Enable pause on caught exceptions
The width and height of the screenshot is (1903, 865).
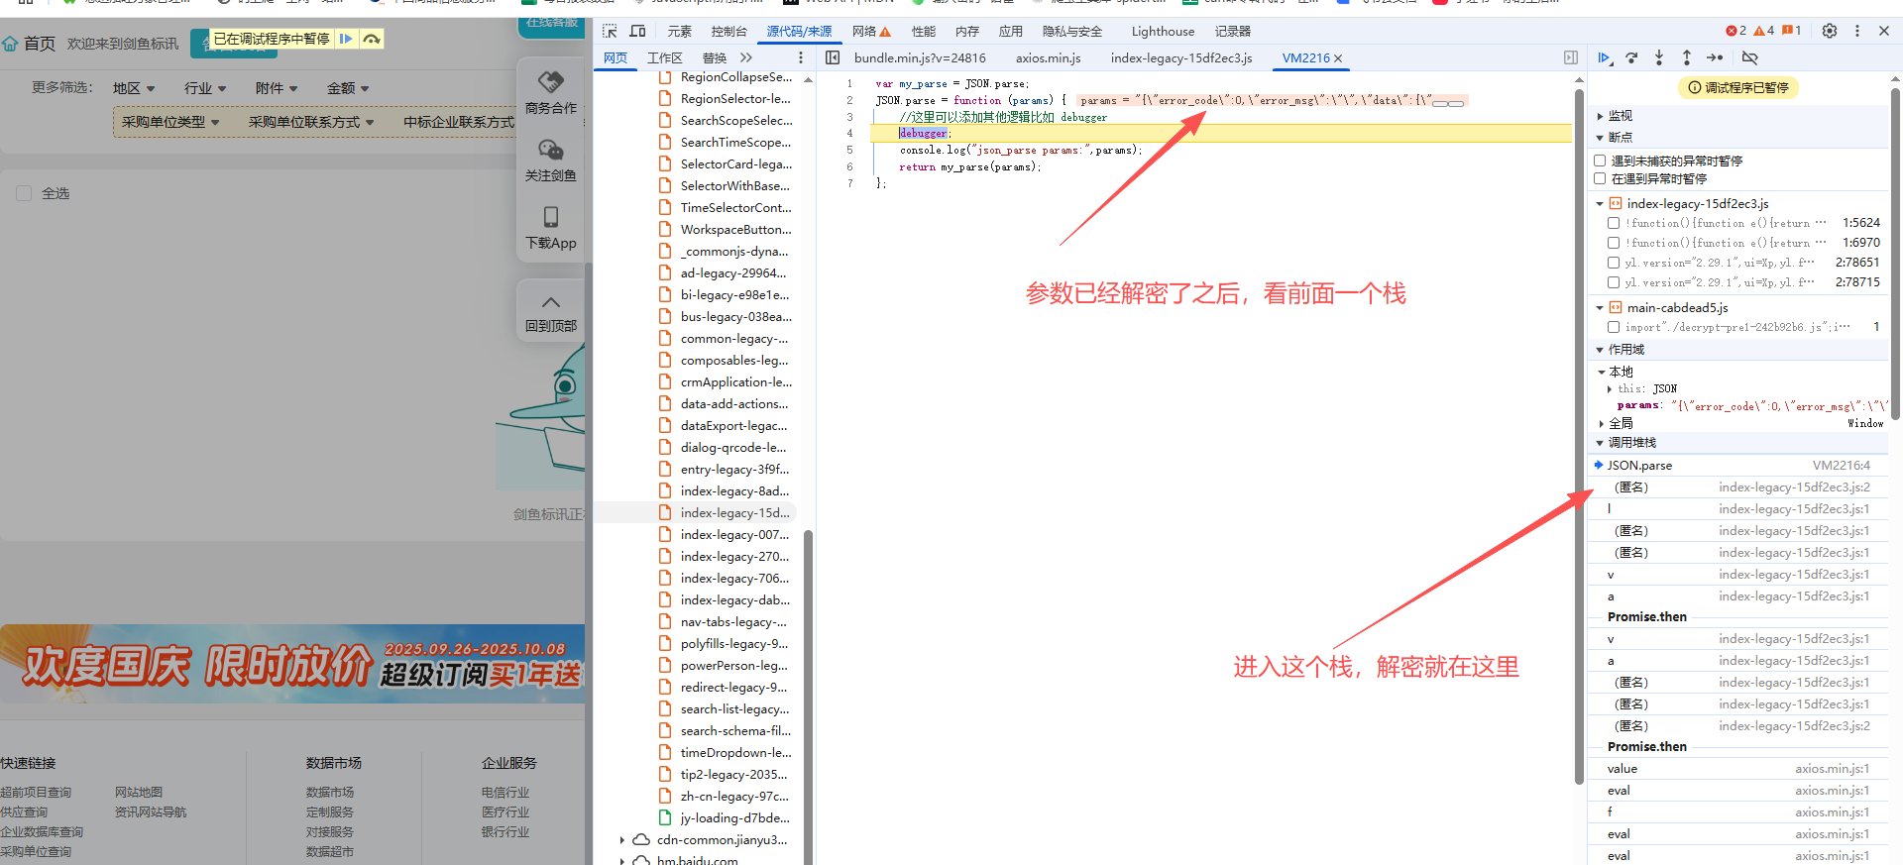pos(1600,178)
